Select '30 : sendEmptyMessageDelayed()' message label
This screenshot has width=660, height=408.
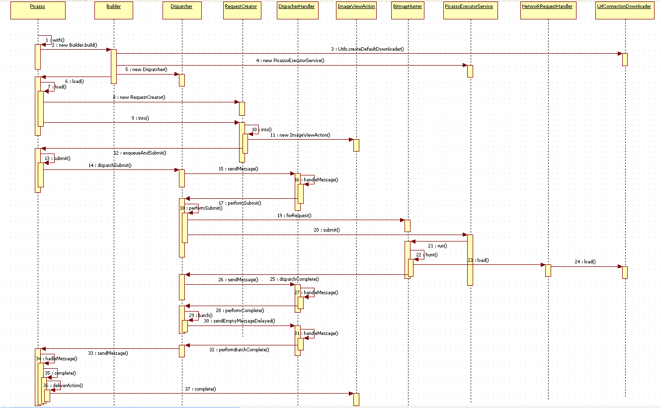pos(240,321)
